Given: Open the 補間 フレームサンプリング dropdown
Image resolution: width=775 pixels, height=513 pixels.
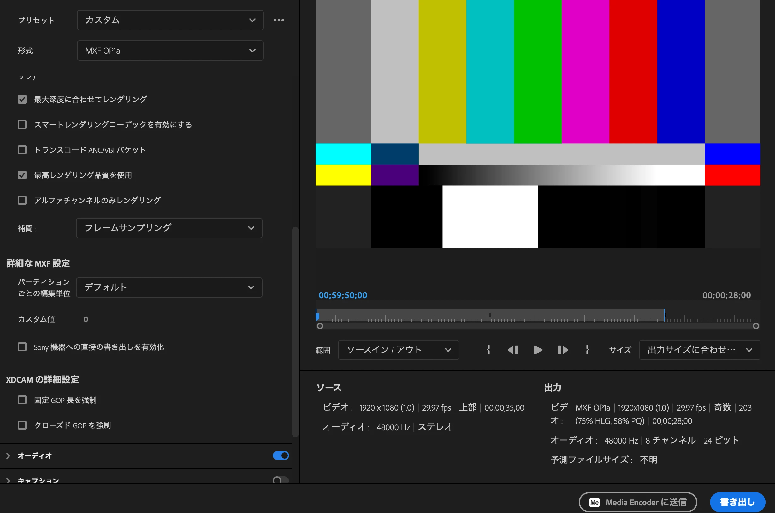Looking at the screenshot, I should (169, 228).
